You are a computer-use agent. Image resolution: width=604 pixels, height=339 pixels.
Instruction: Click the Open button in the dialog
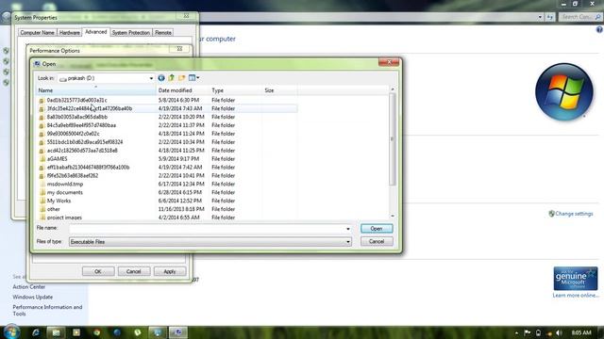377,228
